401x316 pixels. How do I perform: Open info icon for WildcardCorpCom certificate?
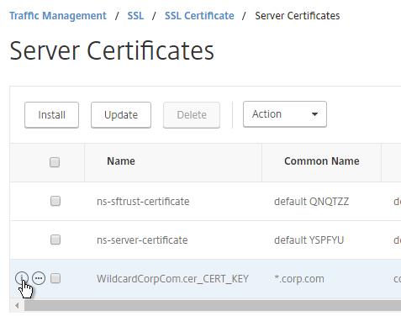coord(22,278)
